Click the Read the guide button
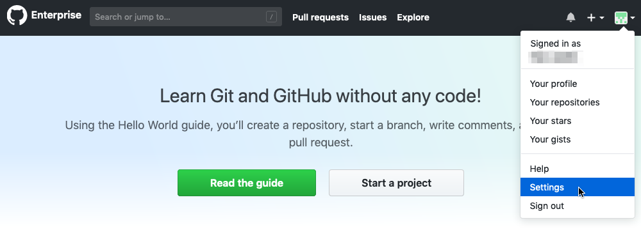 click(x=247, y=183)
